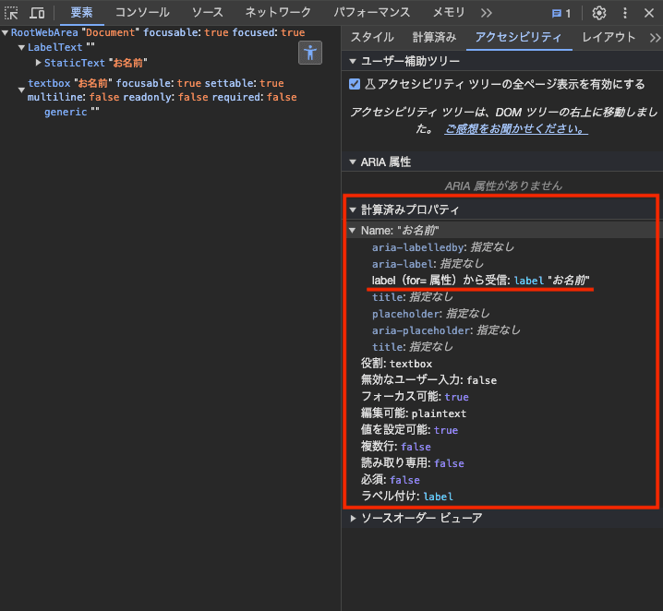
Task: Open the DevTools three-dot menu
Action: [x=625, y=13]
